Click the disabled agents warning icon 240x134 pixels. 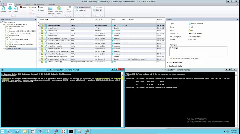(x=171, y=58)
